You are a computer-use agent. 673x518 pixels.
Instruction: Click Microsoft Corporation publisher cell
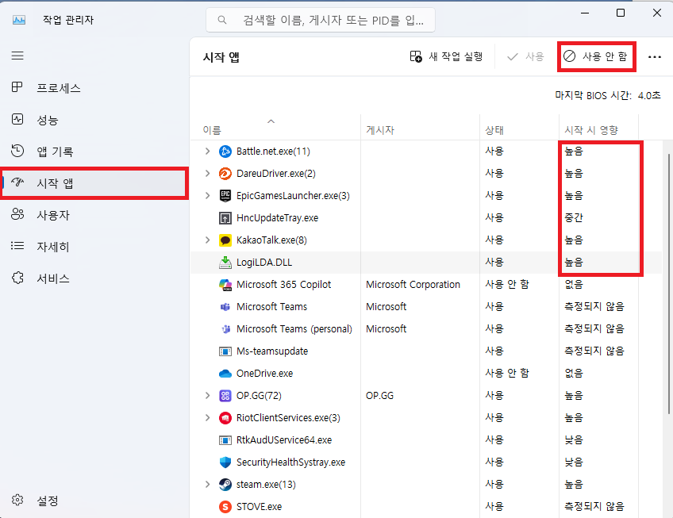[x=413, y=285]
